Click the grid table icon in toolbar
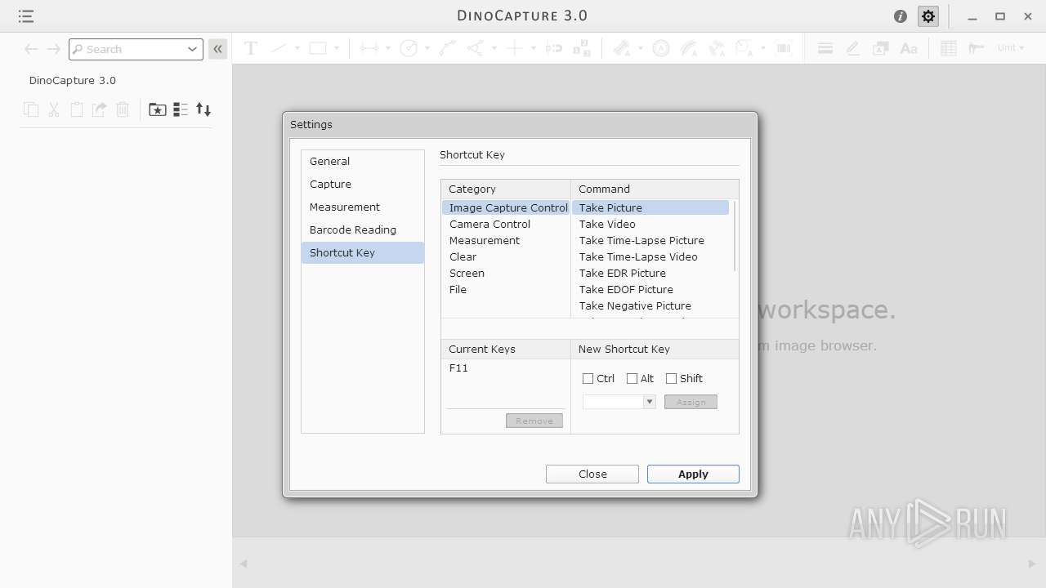Viewport: 1046px width, 588px height. click(948, 48)
